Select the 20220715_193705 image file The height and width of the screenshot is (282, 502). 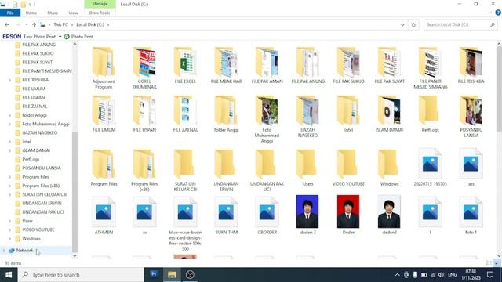click(430, 167)
